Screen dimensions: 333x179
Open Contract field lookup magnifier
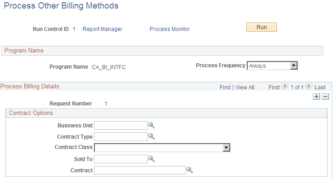coord(190,170)
